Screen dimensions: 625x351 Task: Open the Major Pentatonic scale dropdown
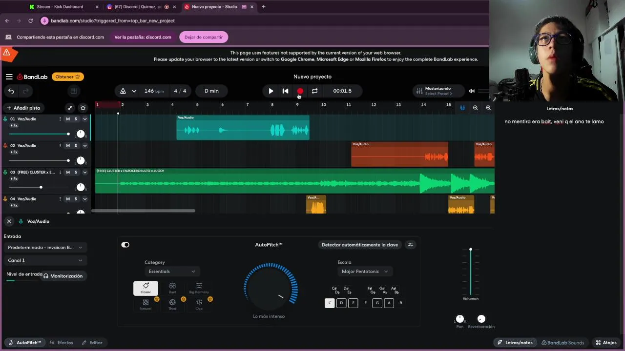(x=365, y=272)
